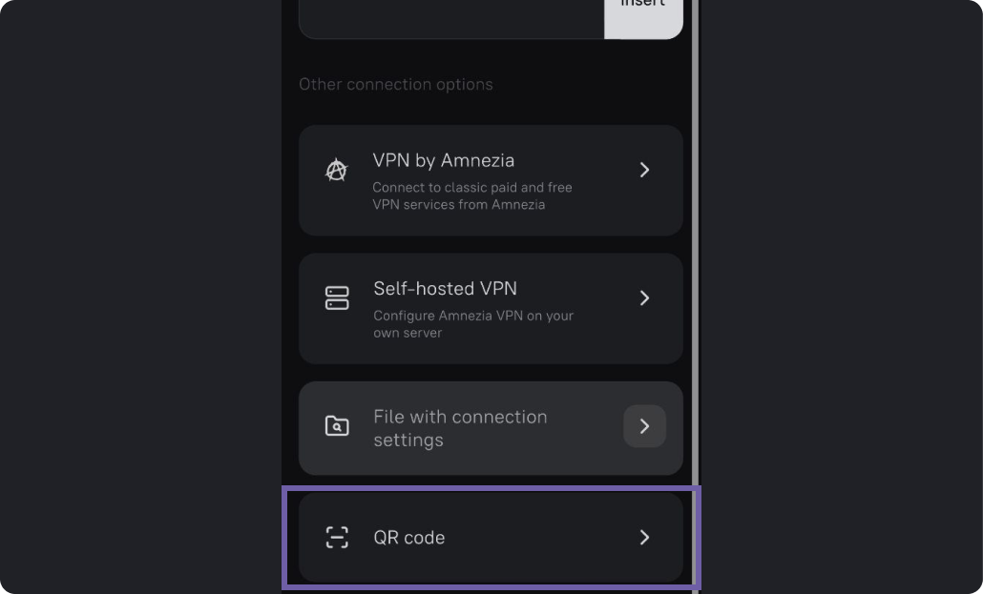The image size is (983, 594).
Task: Click empty area of the QR code card
Action: point(539,538)
